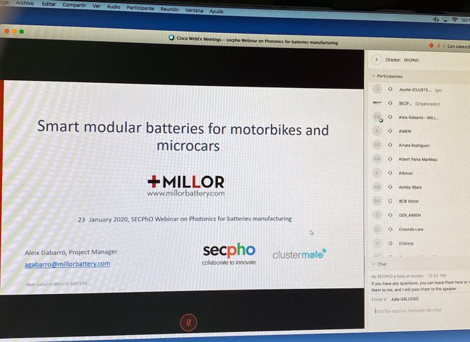This screenshot has width=470, height=342.
Task: Select participant name DDV_AIMEN
Action: coord(409,215)
